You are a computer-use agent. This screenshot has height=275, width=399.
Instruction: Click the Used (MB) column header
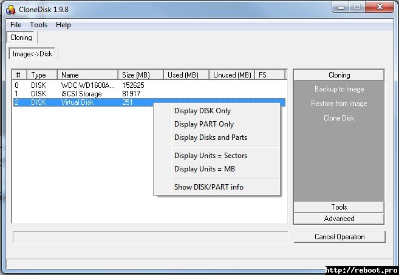coord(186,75)
